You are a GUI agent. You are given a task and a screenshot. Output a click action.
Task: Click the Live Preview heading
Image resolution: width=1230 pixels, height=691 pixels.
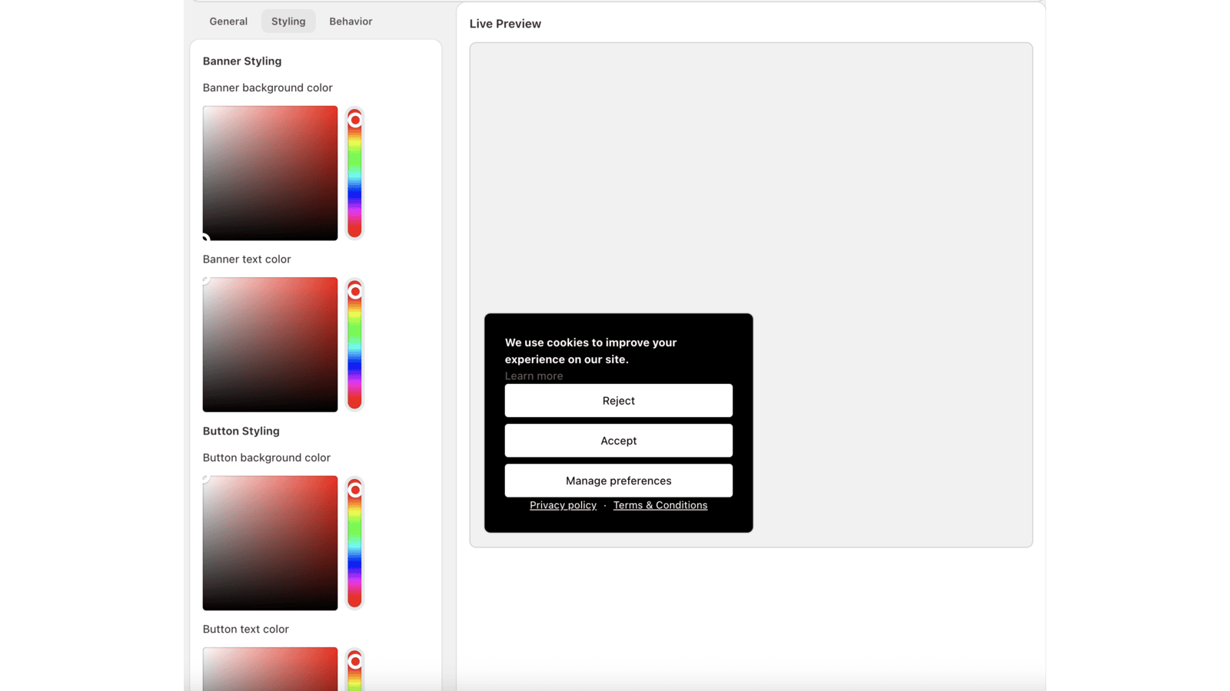tap(505, 24)
